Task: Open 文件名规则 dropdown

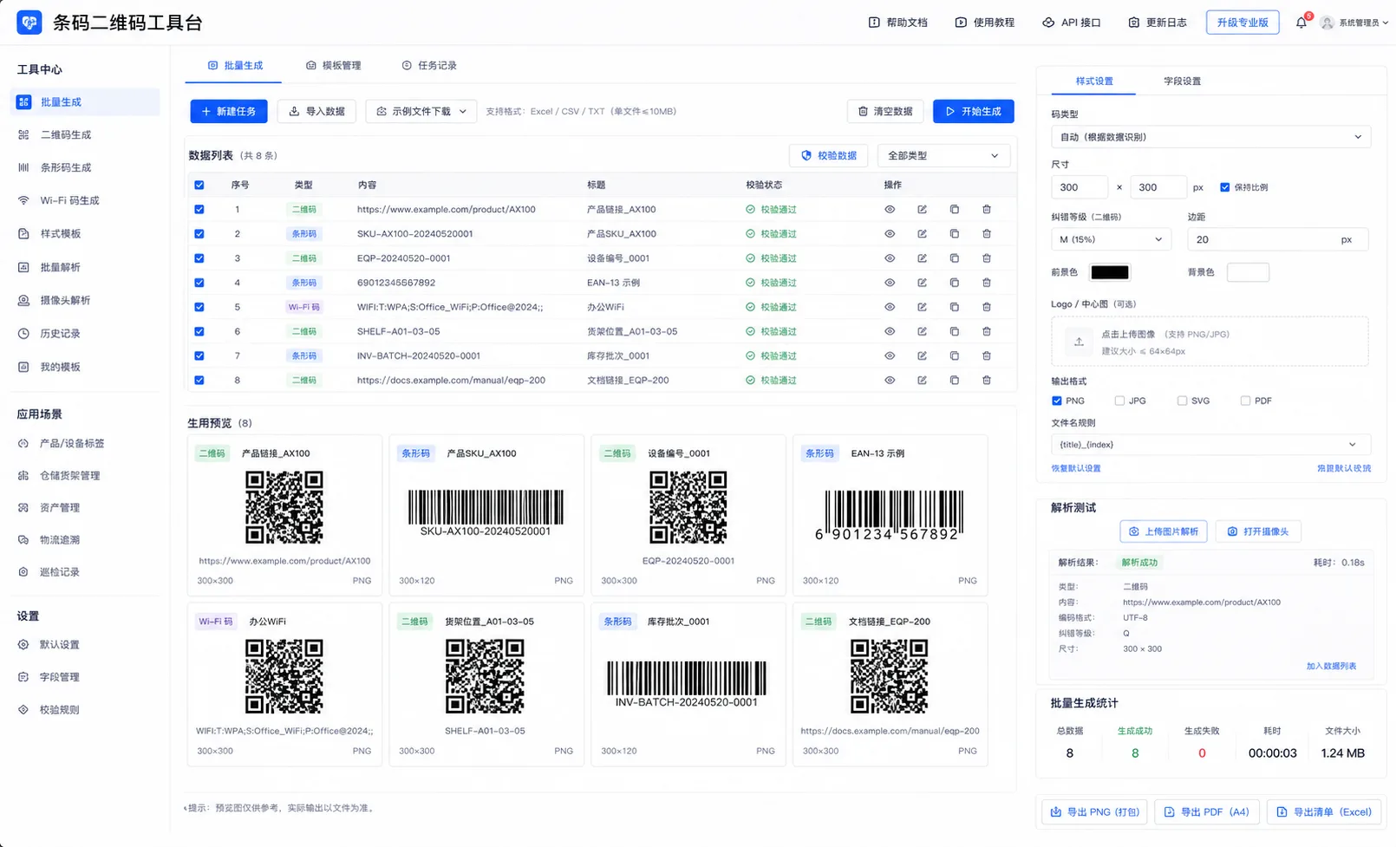Action: coord(1210,445)
